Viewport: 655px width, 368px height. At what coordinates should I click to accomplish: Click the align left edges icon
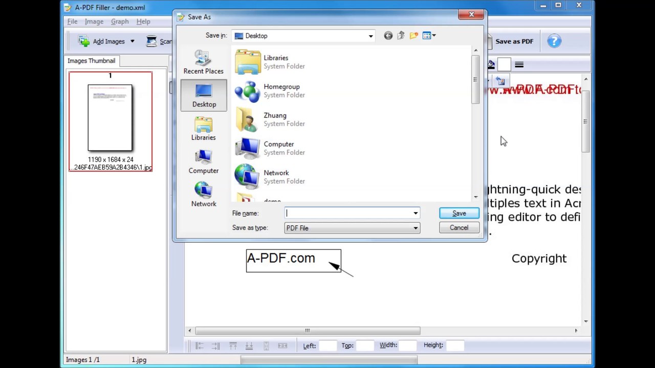coord(200,346)
